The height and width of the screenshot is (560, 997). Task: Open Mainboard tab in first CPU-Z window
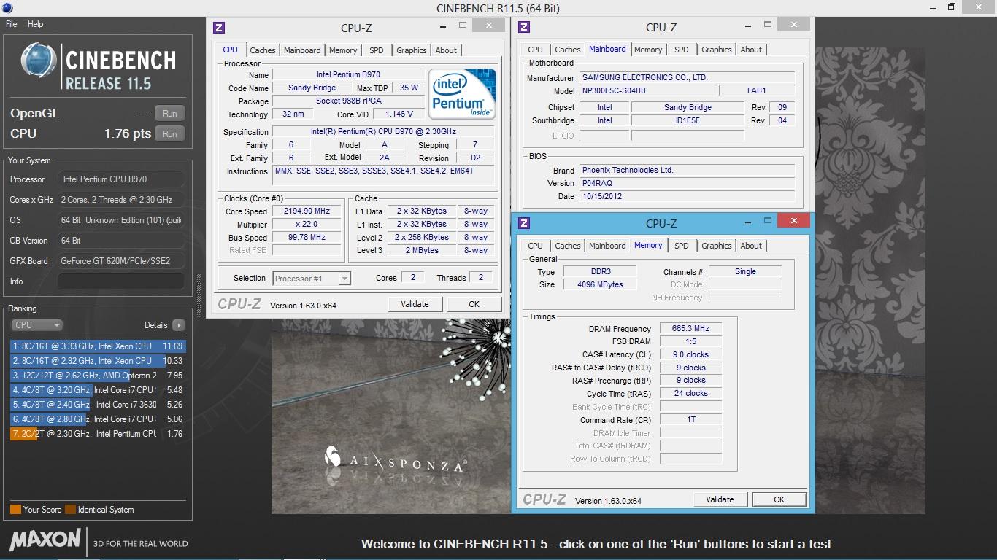302,50
